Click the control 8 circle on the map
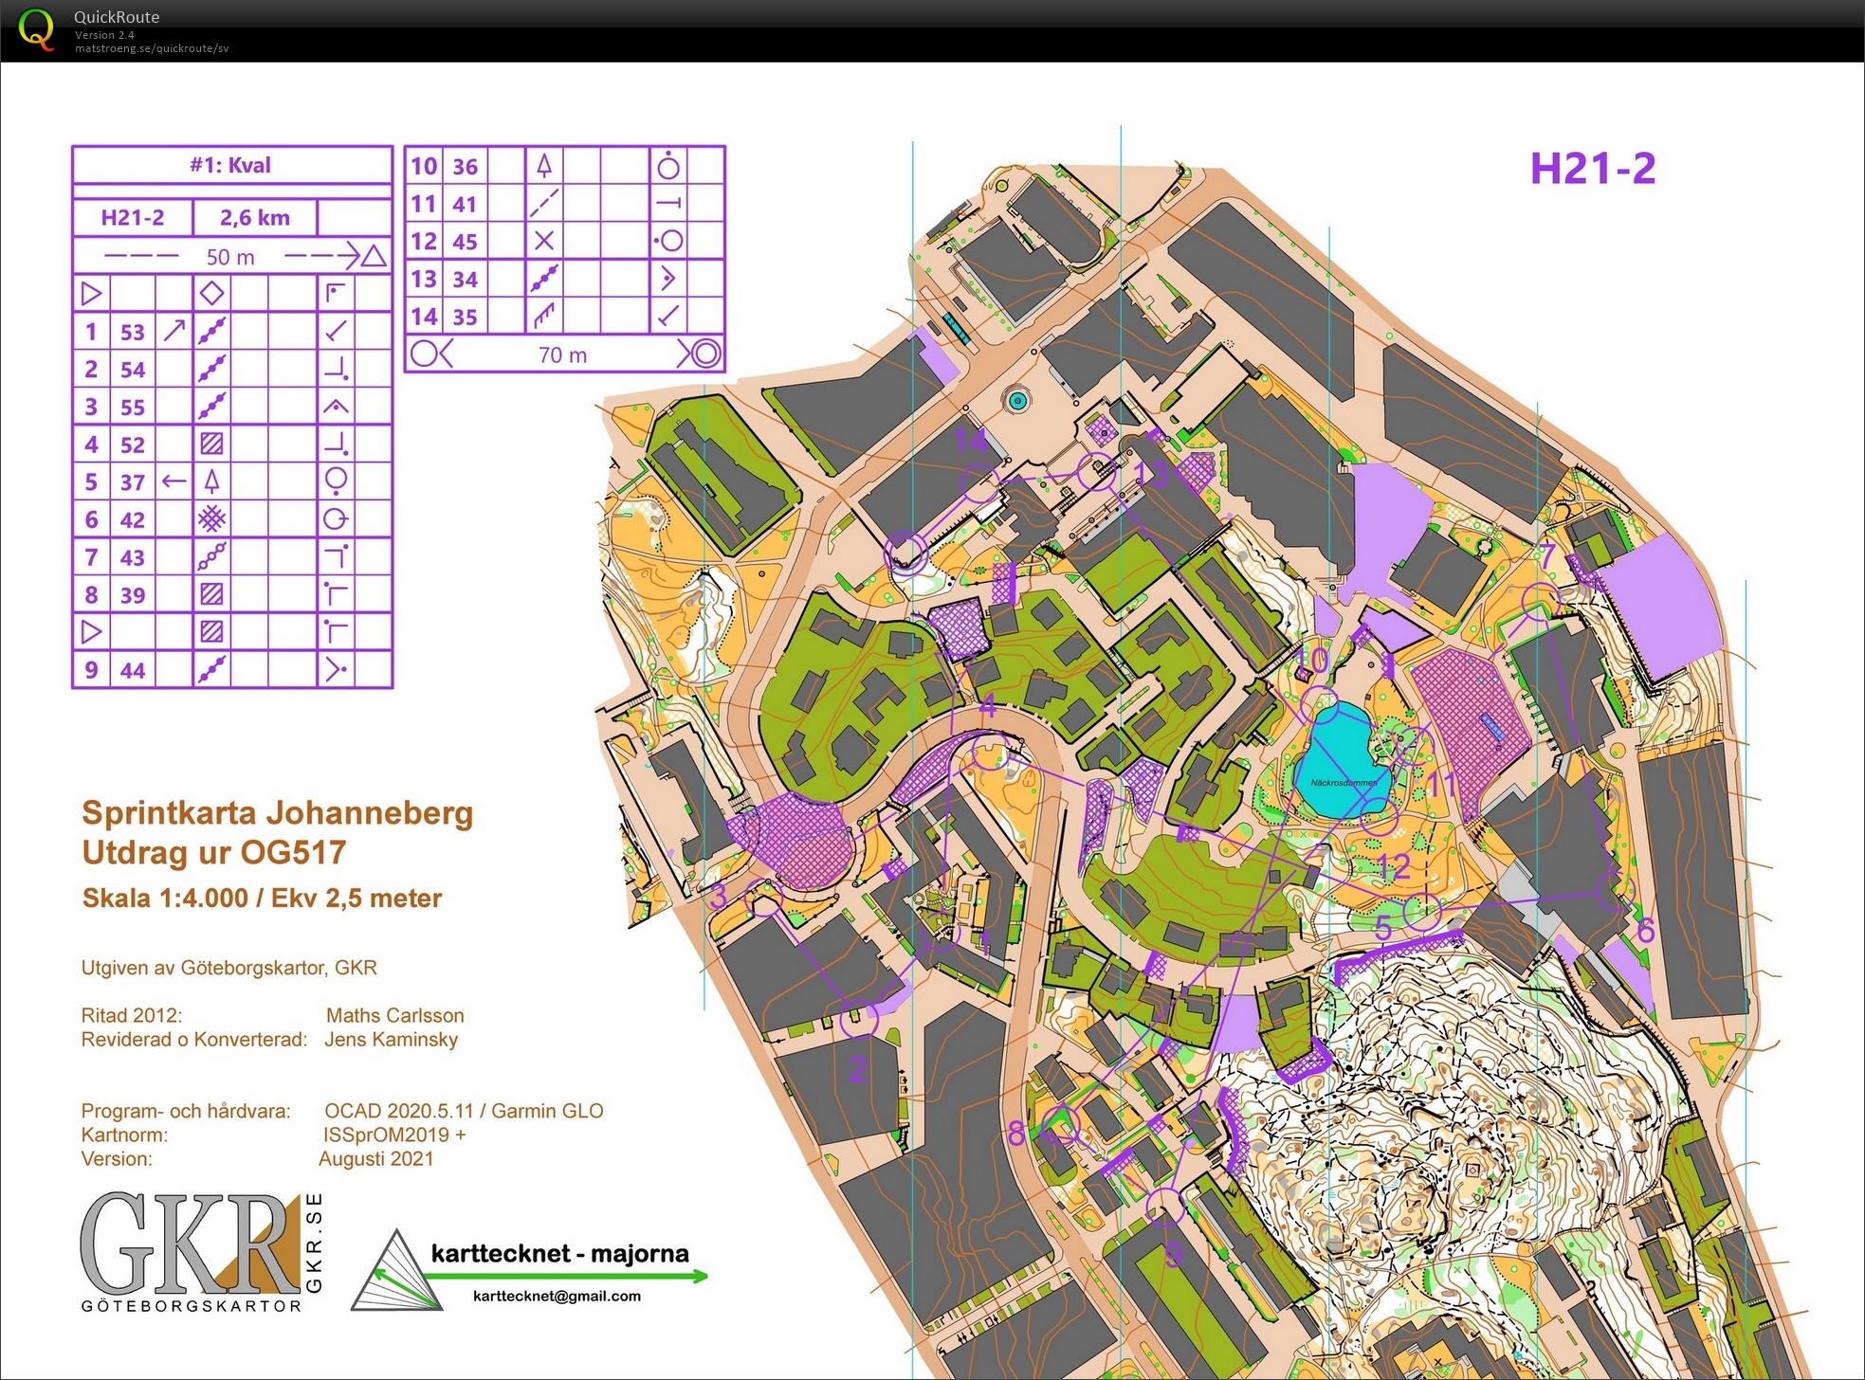Viewport: 1865px width, 1380px height. (1060, 1124)
